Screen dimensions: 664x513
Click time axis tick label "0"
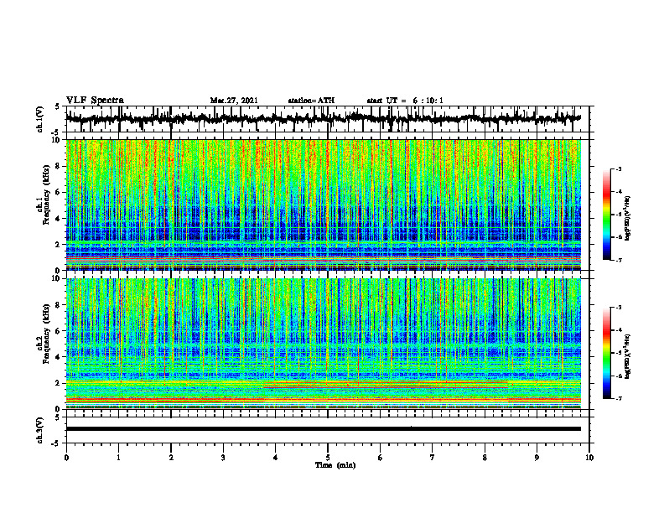[66, 458]
